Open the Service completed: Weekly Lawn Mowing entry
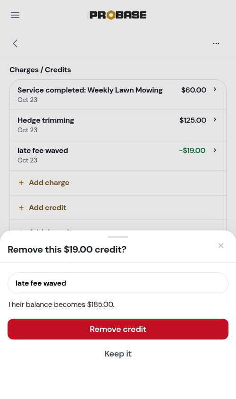This screenshot has width=236, height=399. click(118, 94)
